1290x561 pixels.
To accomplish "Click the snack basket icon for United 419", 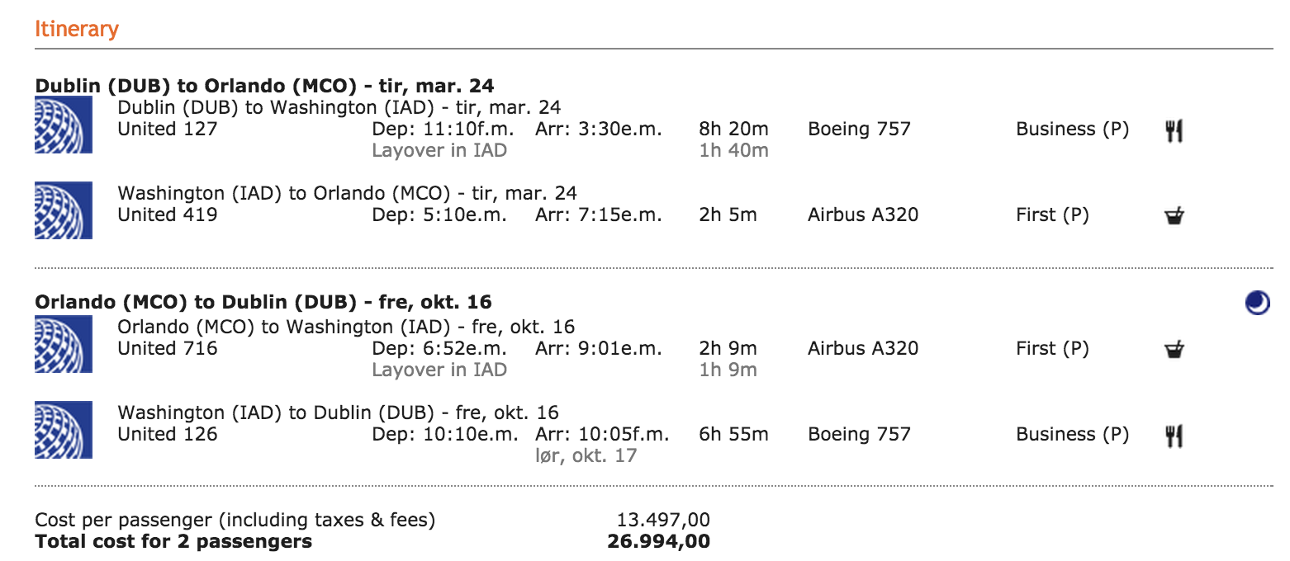I will click(x=1174, y=216).
